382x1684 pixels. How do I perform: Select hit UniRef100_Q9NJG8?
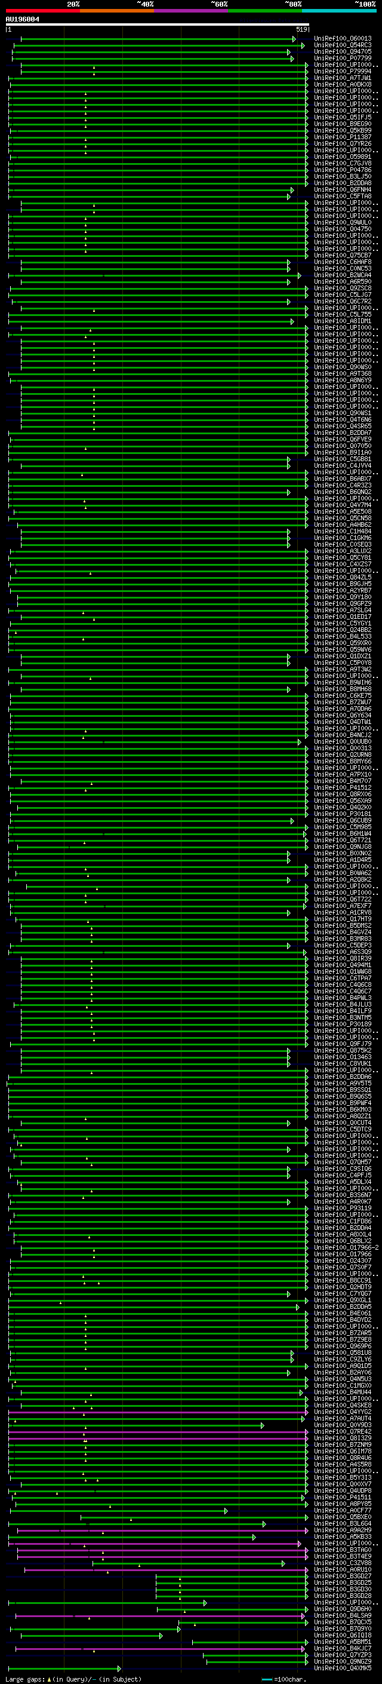[x=343, y=846]
